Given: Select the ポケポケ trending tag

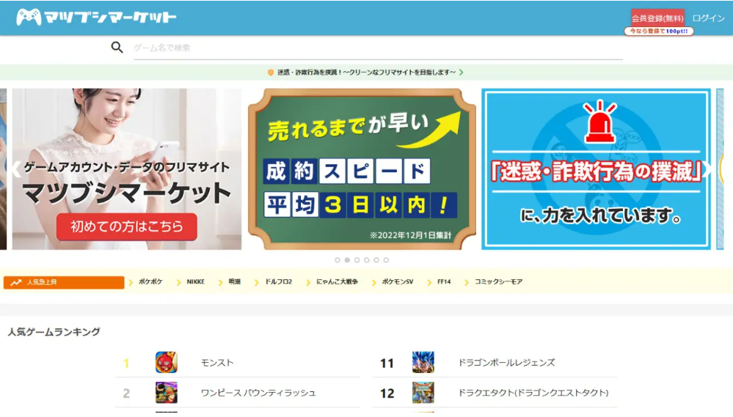Looking at the screenshot, I should click(x=150, y=282).
